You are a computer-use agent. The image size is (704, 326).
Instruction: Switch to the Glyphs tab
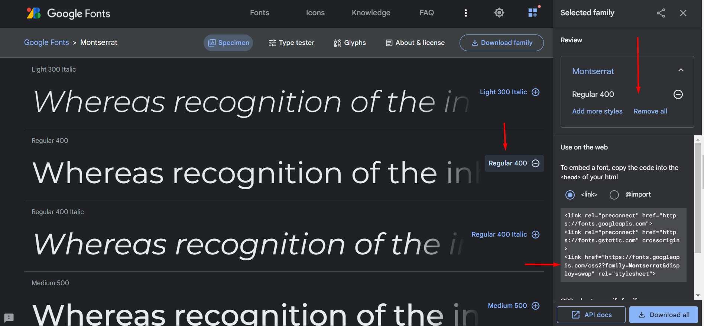coord(350,43)
